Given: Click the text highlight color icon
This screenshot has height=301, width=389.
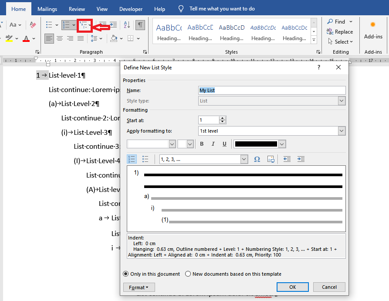Looking at the screenshot, I should [9, 38].
